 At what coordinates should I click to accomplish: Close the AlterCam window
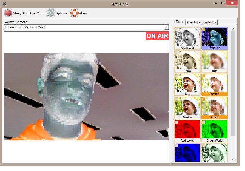232,3
